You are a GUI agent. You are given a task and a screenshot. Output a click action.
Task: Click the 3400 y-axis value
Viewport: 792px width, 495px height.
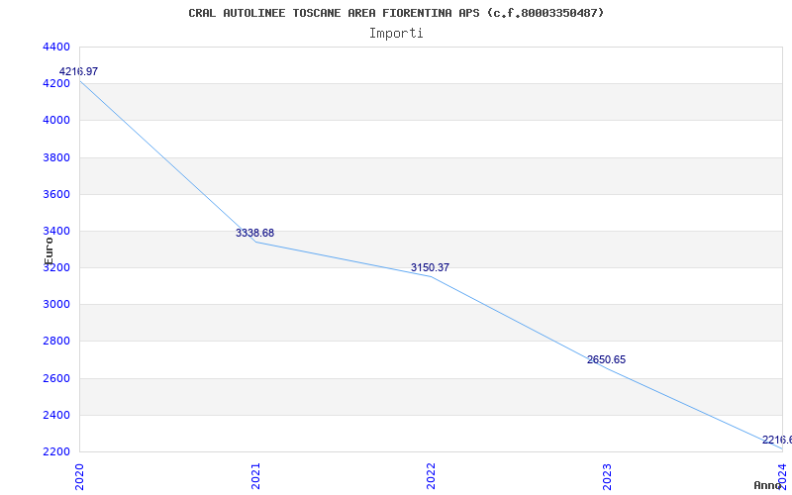click(x=57, y=232)
